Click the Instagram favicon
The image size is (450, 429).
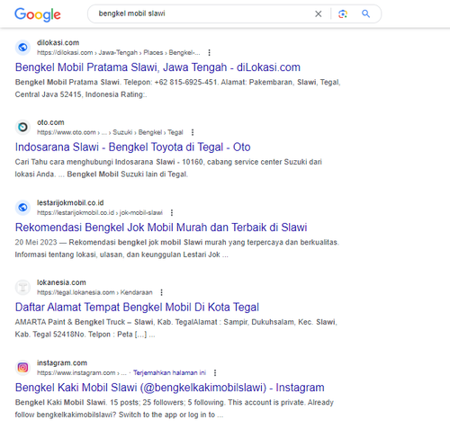click(22, 368)
